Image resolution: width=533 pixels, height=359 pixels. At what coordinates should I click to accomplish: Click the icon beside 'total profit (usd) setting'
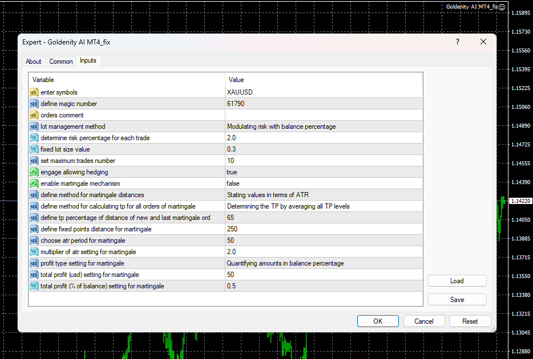point(34,275)
